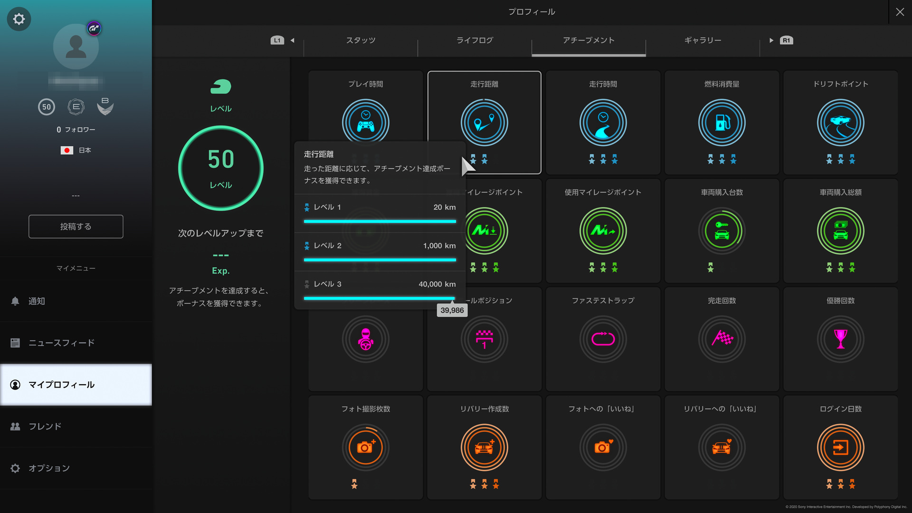Switch to the スタッツ tab
Viewport: 912px width, 513px height.
361,40
